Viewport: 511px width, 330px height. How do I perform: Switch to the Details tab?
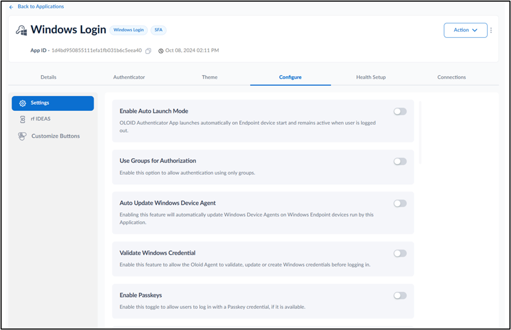point(49,77)
